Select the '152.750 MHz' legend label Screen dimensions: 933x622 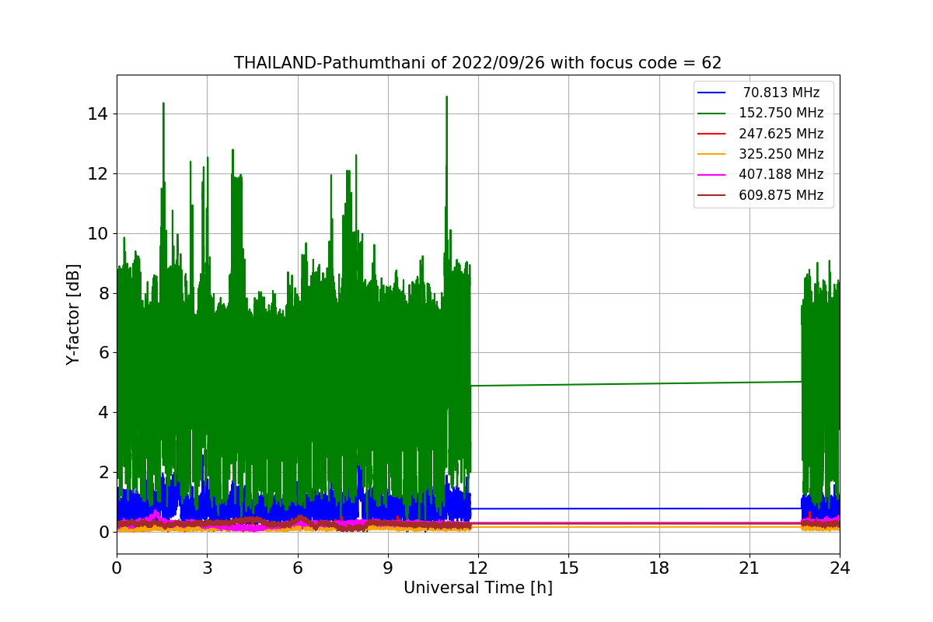click(781, 113)
